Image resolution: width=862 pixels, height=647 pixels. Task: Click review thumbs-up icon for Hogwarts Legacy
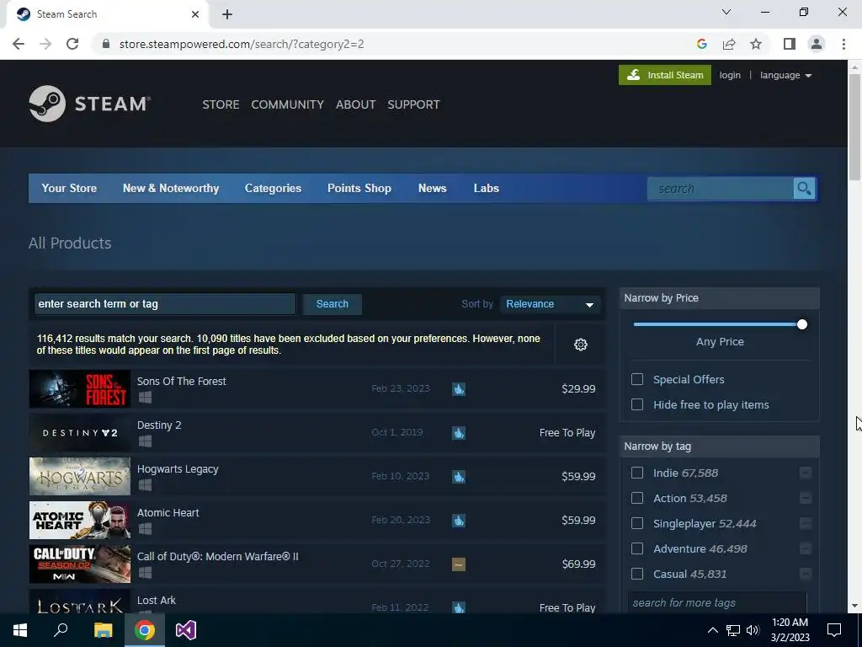pyautogui.click(x=459, y=477)
